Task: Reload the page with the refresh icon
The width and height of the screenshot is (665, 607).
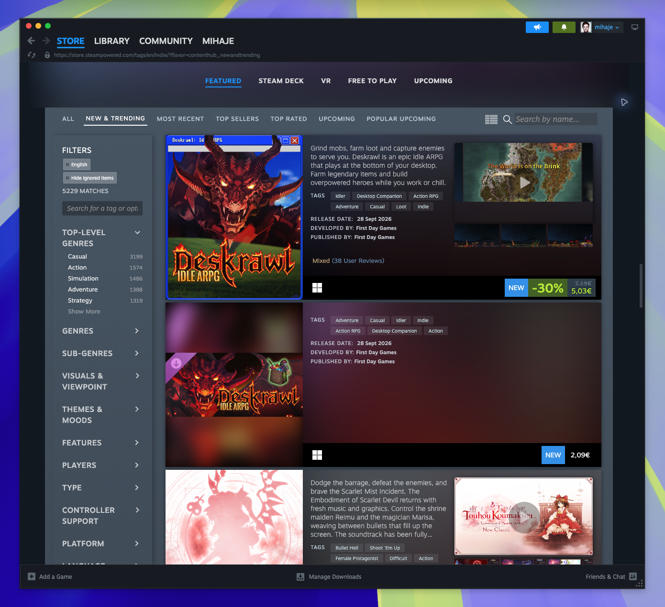Action: (32, 55)
